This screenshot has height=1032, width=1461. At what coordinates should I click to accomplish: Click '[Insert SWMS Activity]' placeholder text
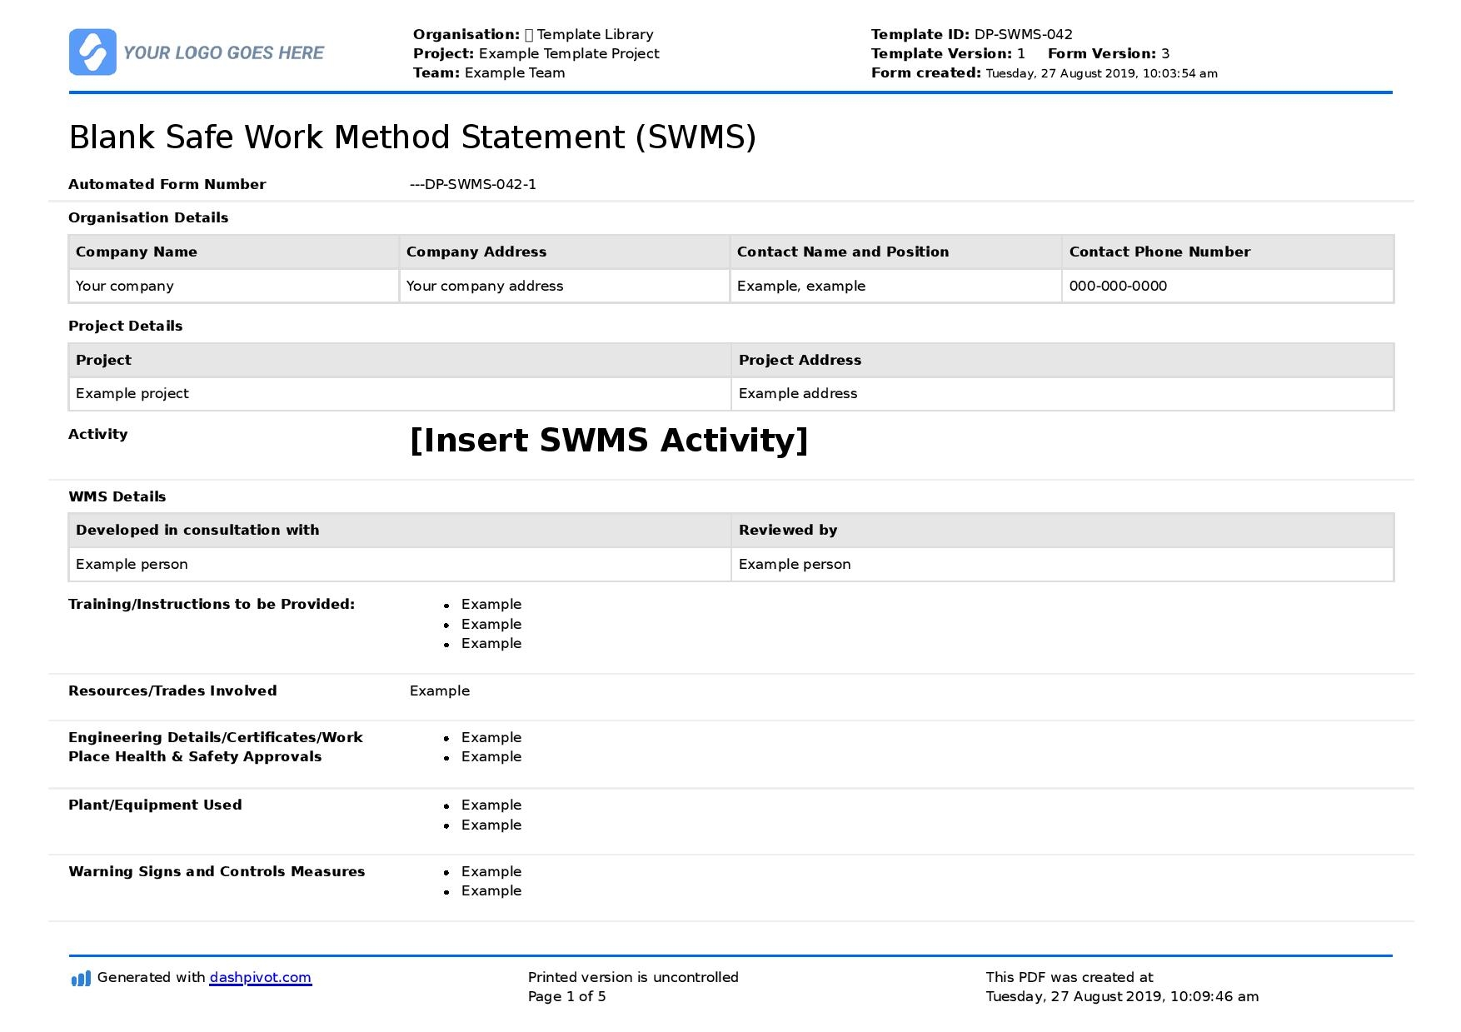pyautogui.click(x=609, y=441)
